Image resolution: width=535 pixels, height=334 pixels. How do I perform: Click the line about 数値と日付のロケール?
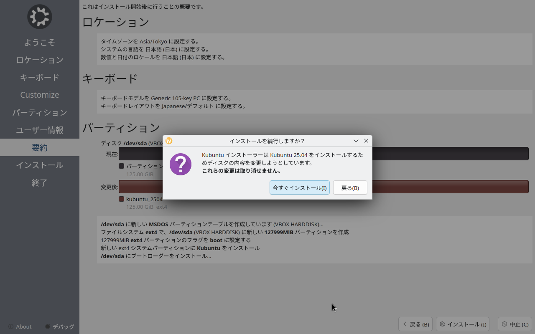tap(163, 57)
